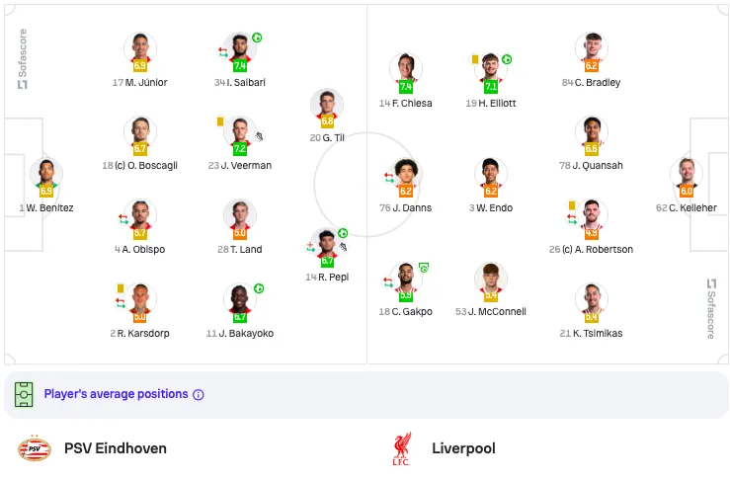The height and width of the screenshot is (479, 730).
Task: Open the football pitch icon for average positions
Action: pyautogui.click(x=24, y=395)
